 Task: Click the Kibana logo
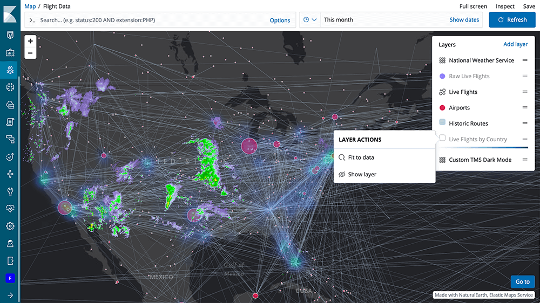[10, 13]
